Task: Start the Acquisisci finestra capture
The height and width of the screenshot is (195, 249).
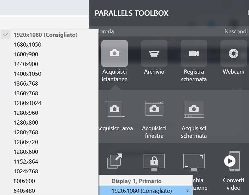Action: (x=154, y=109)
